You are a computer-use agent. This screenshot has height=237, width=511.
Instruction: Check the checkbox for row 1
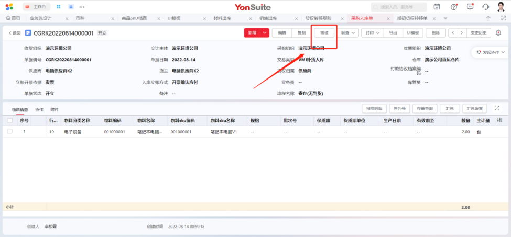tap(10, 132)
